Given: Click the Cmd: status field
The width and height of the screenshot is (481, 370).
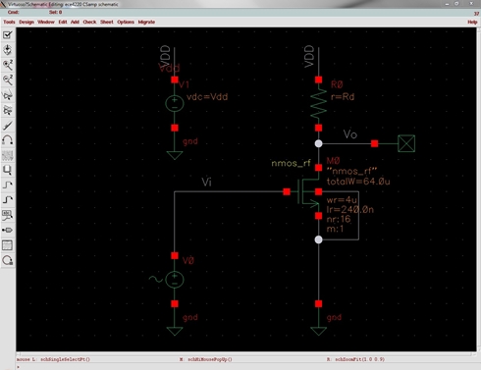Looking at the screenshot, I should point(14,12).
